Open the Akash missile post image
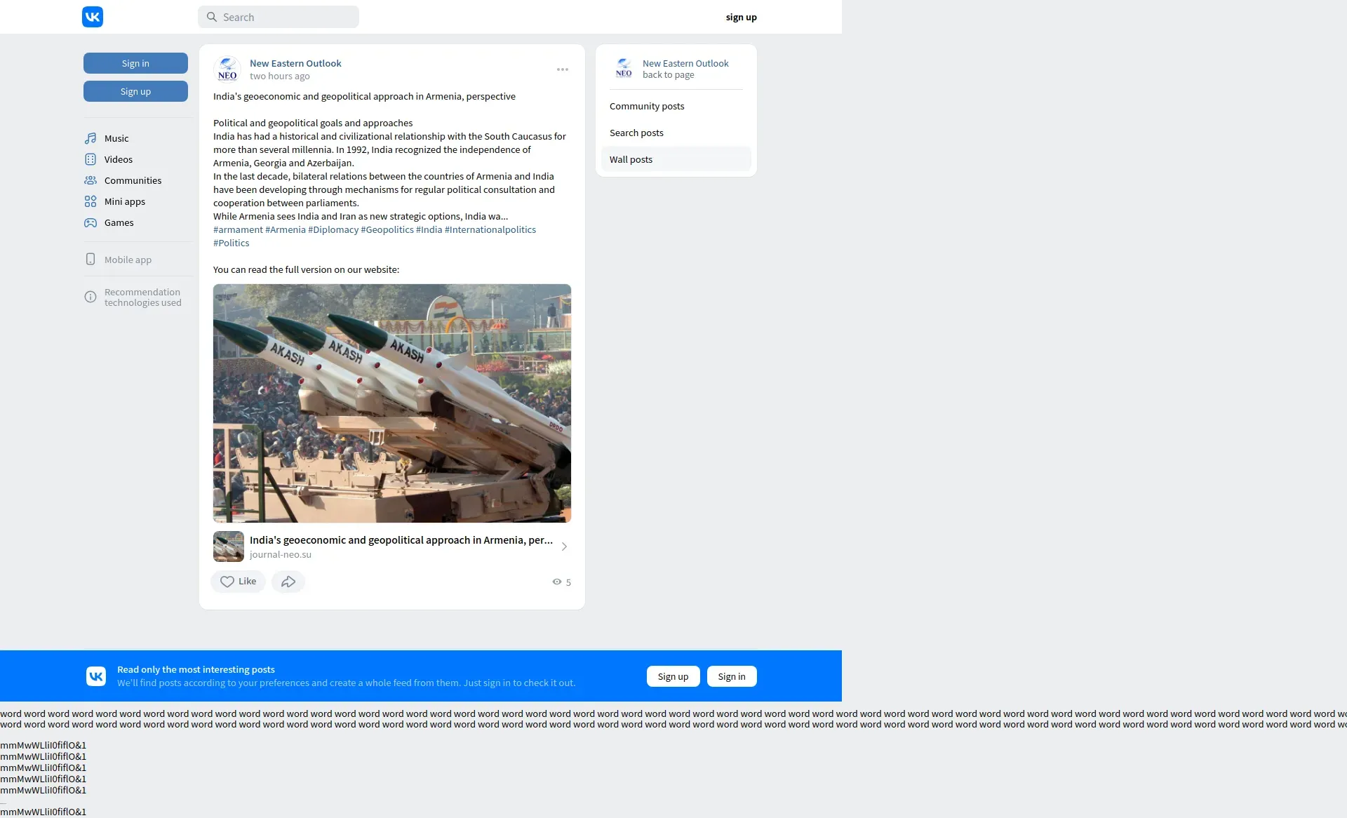Screen dimensions: 1347x818 (392, 403)
